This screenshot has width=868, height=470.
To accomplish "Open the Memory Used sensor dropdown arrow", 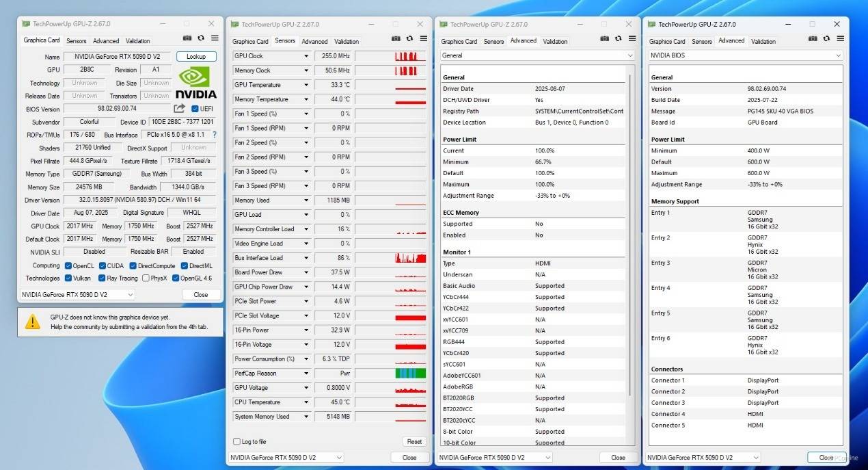I will 306,200.
